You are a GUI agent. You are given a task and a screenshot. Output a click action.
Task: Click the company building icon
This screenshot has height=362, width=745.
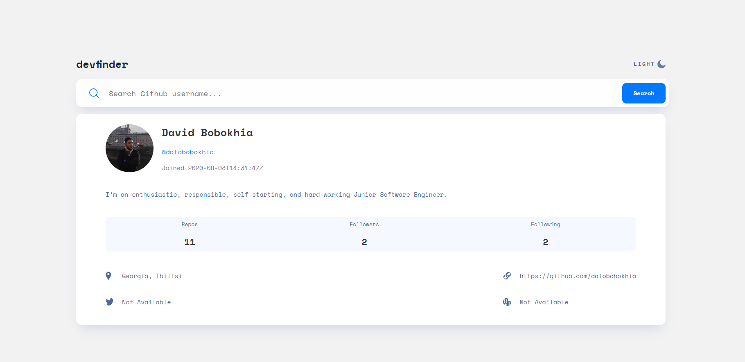(x=507, y=302)
